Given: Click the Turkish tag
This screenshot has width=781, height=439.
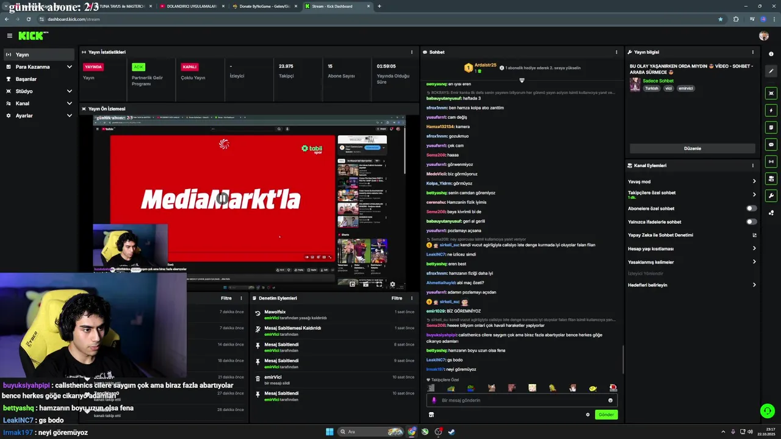Looking at the screenshot, I should click(x=652, y=88).
